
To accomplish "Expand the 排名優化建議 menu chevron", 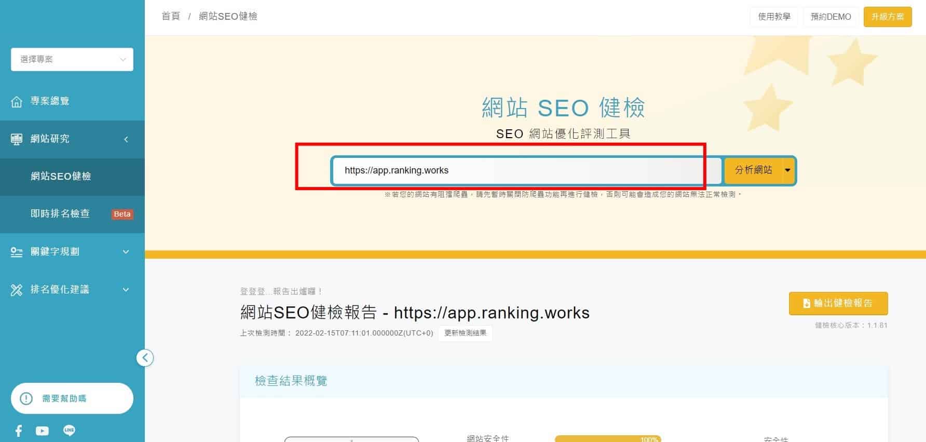I will click(x=126, y=290).
